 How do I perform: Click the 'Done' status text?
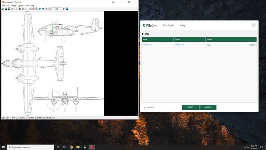(209, 45)
